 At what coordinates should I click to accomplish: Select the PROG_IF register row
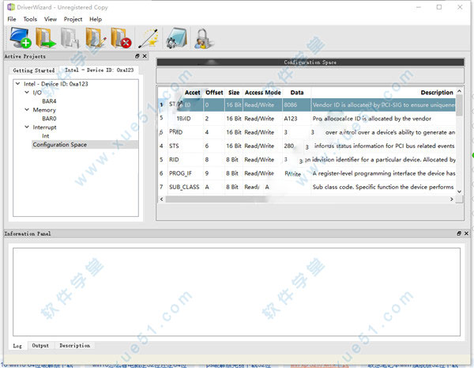click(181, 173)
